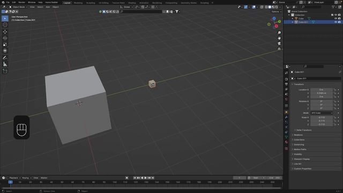Click the blue Z axis gizmo ball
The image size is (343, 193).
click(x=274, y=19)
